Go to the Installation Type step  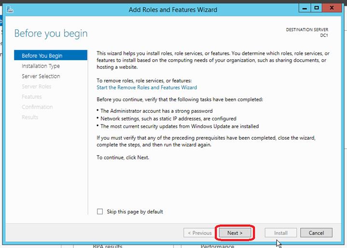41,66
